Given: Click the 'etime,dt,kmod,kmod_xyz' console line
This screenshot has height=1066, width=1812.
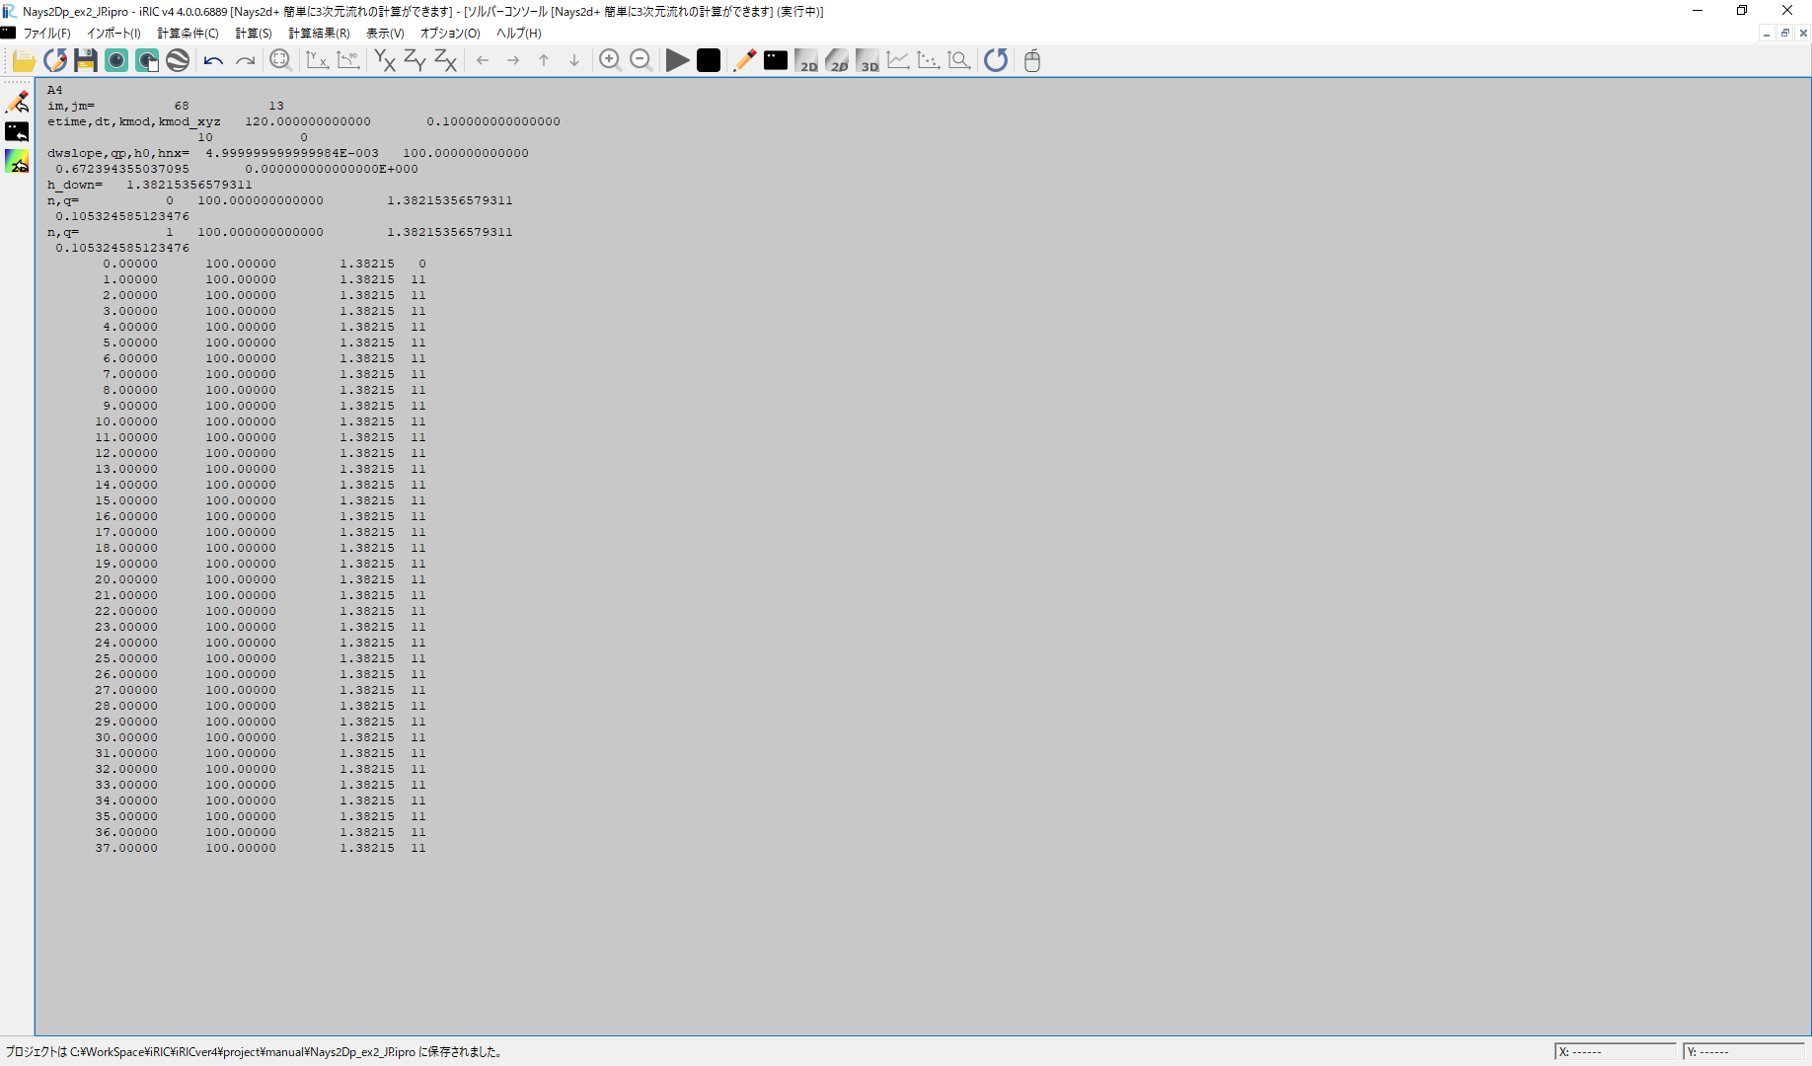Looking at the screenshot, I should [303, 121].
